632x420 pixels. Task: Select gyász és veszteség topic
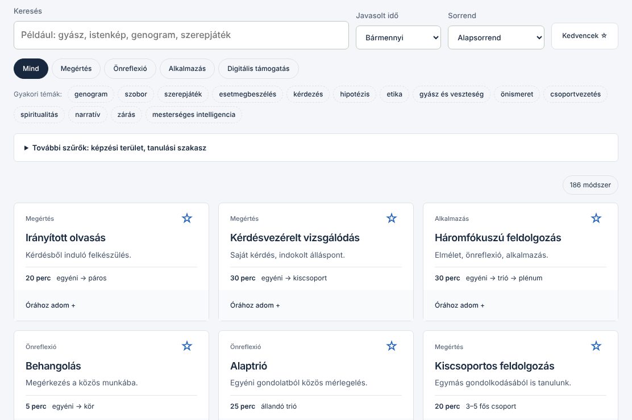pyautogui.click(x=451, y=94)
